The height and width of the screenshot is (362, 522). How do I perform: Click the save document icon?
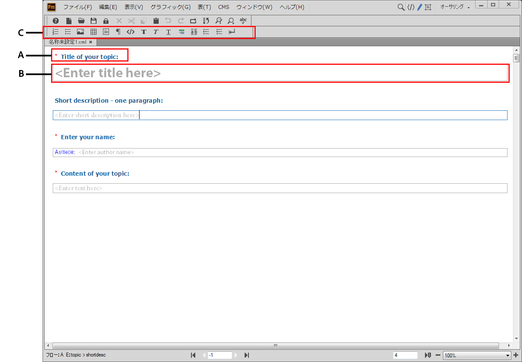coord(93,20)
